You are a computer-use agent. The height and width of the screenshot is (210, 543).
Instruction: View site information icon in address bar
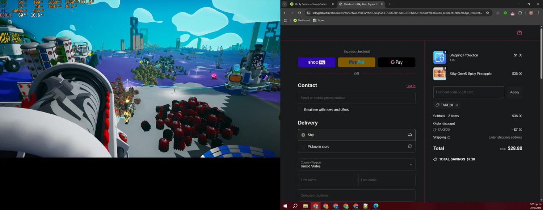308,13
